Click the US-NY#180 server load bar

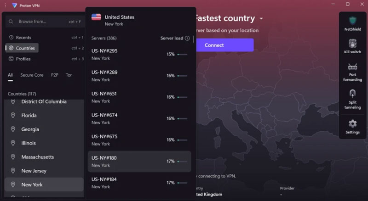point(182,162)
